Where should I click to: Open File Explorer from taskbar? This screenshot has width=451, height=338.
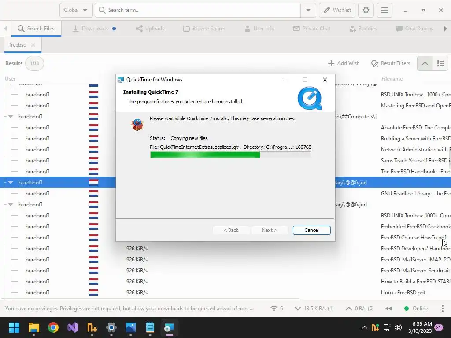click(x=33, y=327)
